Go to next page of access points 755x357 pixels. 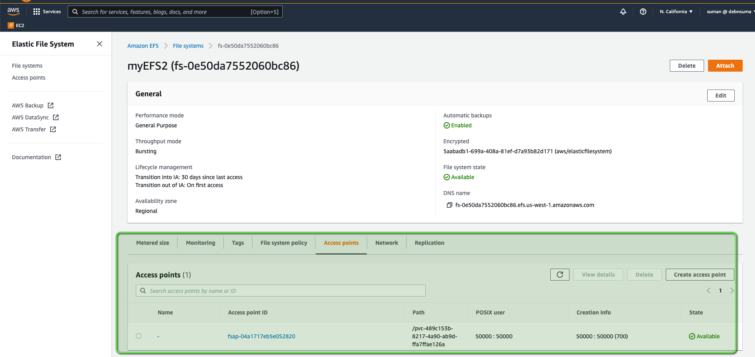pos(732,291)
